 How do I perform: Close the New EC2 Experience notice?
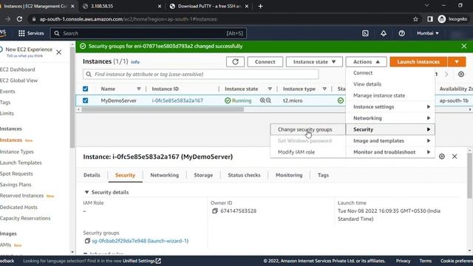click(x=59, y=52)
